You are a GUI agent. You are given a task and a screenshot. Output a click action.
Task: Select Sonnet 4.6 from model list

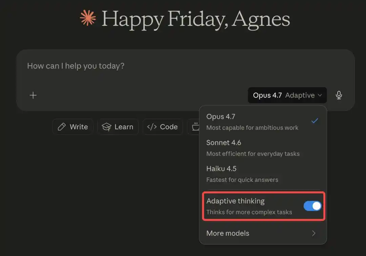tap(252, 148)
